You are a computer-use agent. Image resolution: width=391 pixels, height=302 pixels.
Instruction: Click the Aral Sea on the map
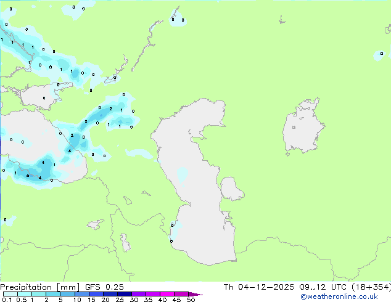coord(303,127)
